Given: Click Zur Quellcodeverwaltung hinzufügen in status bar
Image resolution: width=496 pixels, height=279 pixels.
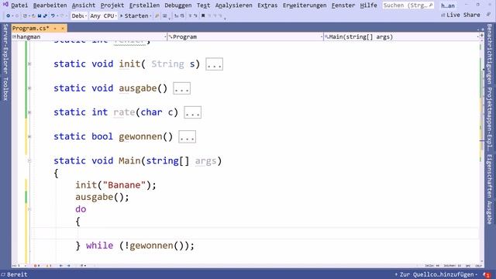Looking at the screenshot, I should coord(436,274).
